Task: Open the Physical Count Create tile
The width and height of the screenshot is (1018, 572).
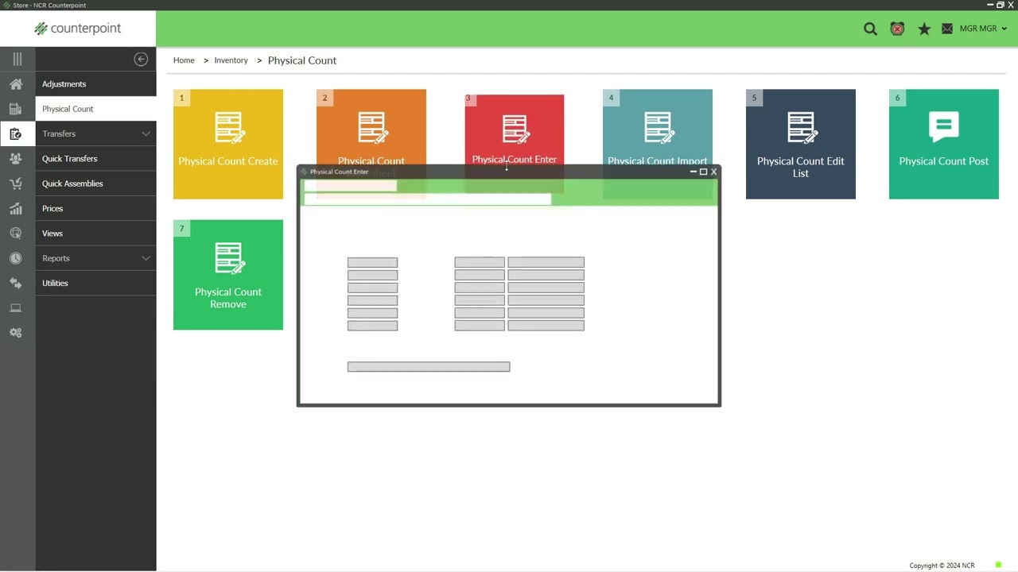Action: point(228,144)
